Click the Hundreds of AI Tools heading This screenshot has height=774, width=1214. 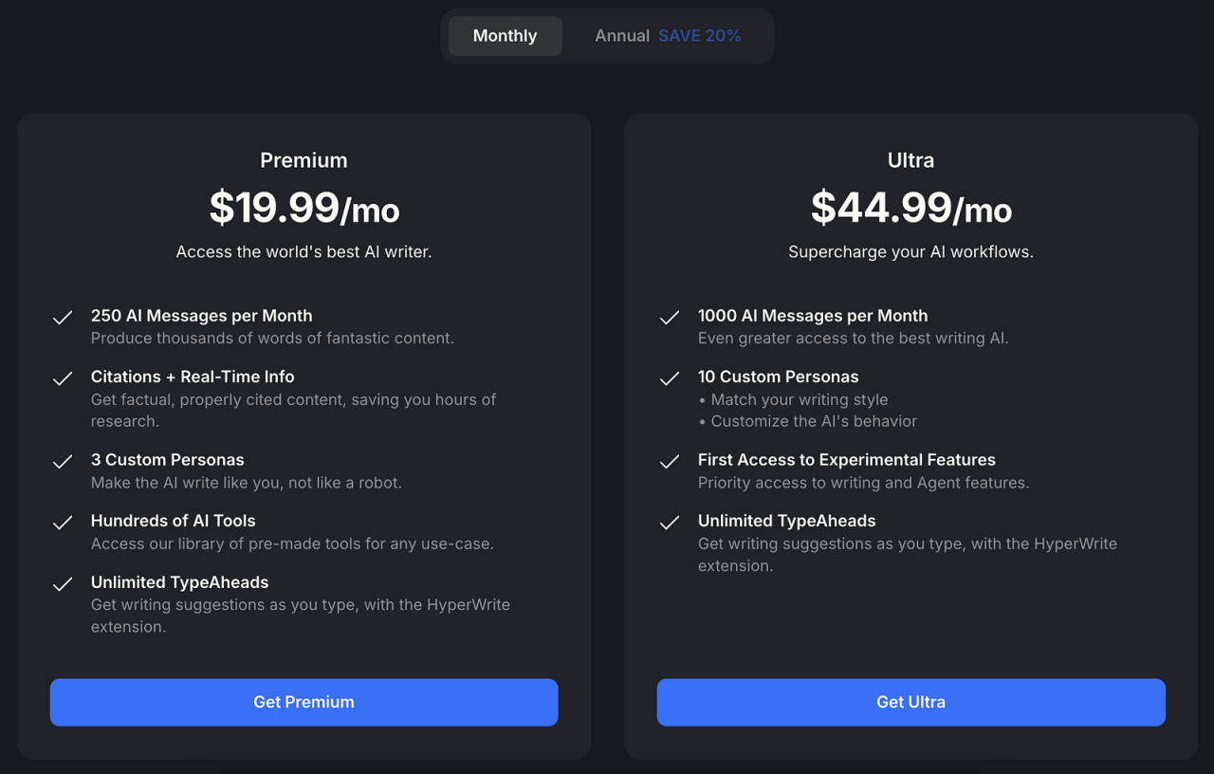(x=173, y=521)
